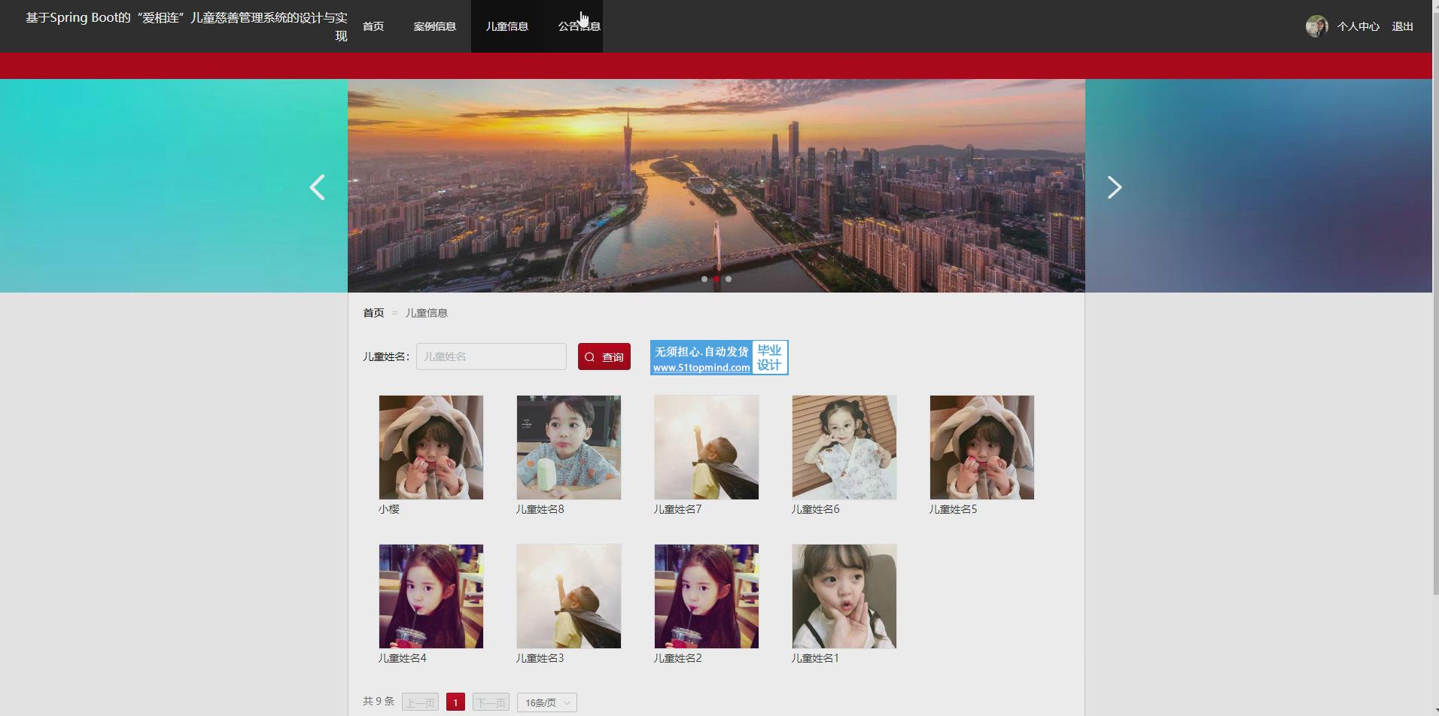The height and width of the screenshot is (716, 1439).
Task: Click the 上一页 pagination button
Action: coord(421,702)
